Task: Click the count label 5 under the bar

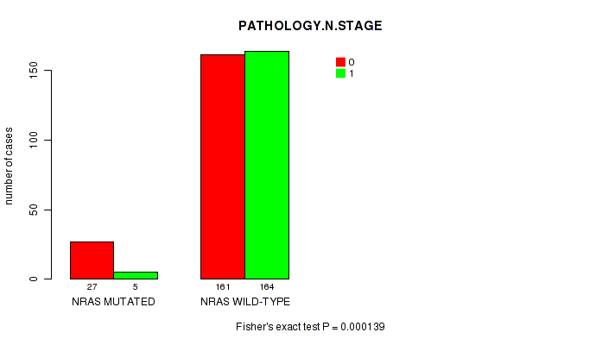Action: coord(136,286)
